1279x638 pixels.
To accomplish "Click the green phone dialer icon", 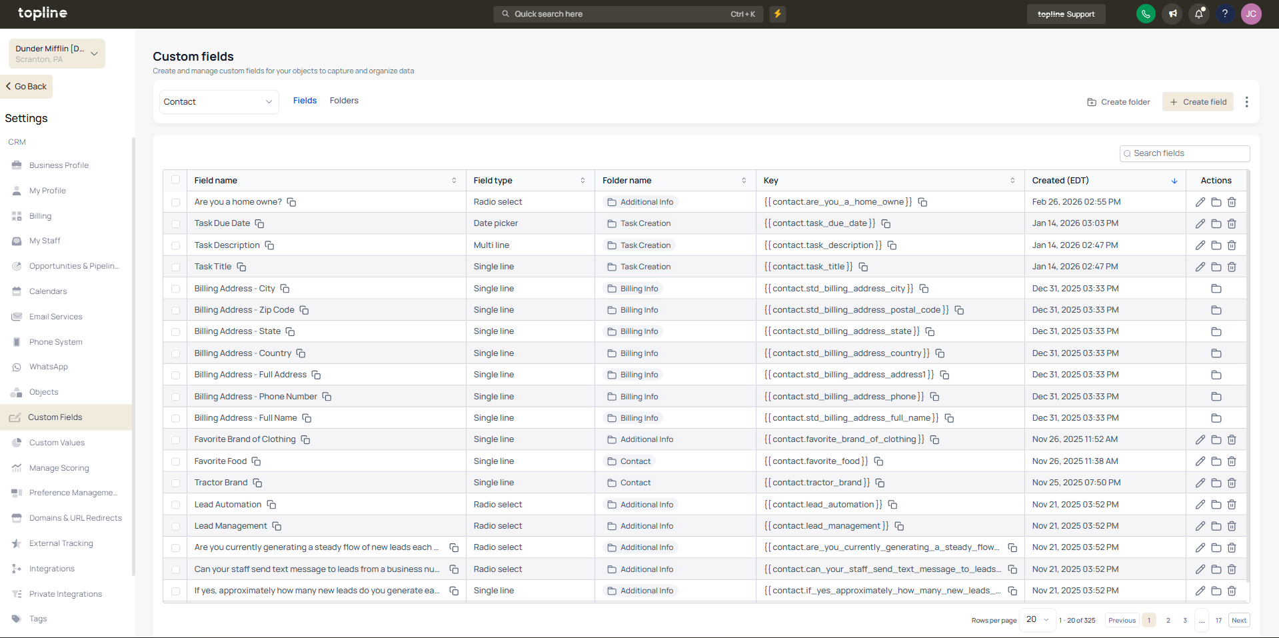I will [x=1146, y=14].
